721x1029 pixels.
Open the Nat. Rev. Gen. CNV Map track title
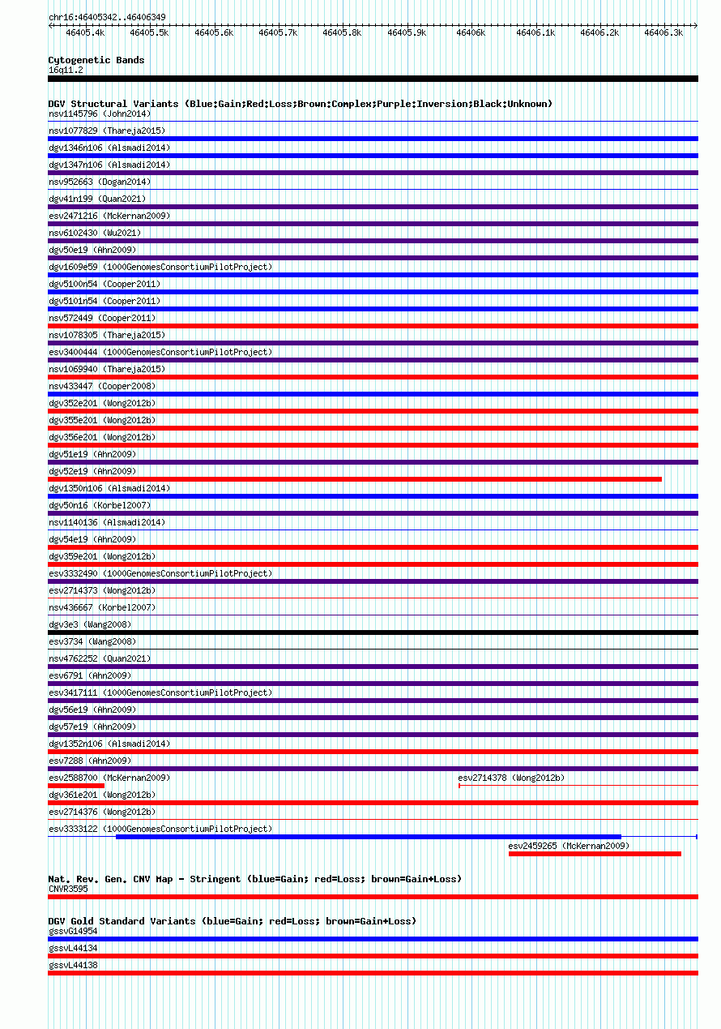point(255,879)
